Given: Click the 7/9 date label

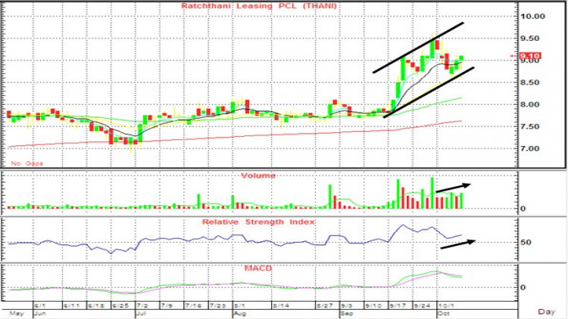Looking at the screenshot, I should pos(167,305).
